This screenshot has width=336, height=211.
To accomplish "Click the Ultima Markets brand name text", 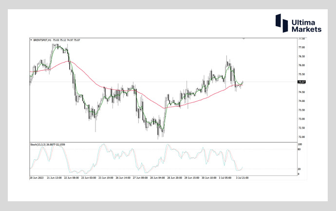I will [x=306, y=26].
